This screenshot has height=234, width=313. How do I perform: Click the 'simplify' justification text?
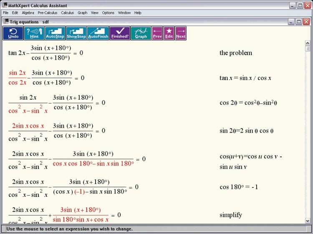[231, 215]
